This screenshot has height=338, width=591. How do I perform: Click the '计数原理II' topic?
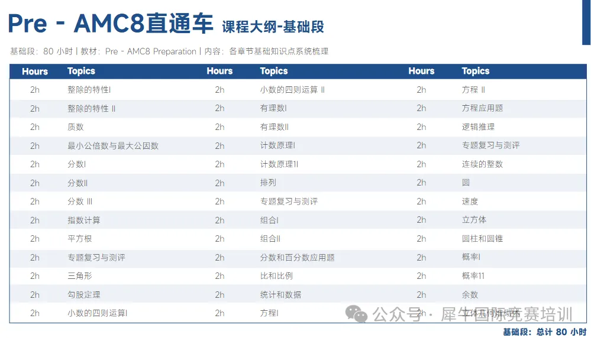point(279,164)
